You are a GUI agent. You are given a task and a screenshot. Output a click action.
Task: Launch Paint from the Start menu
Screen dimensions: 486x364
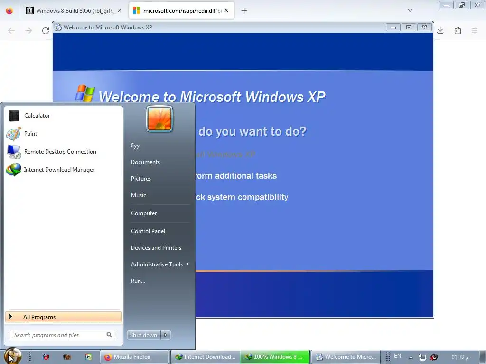click(x=64, y=134)
